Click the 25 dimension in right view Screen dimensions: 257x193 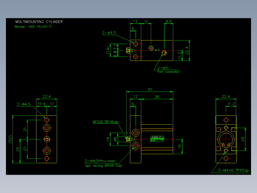pyautogui.click(x=243, y=139)
